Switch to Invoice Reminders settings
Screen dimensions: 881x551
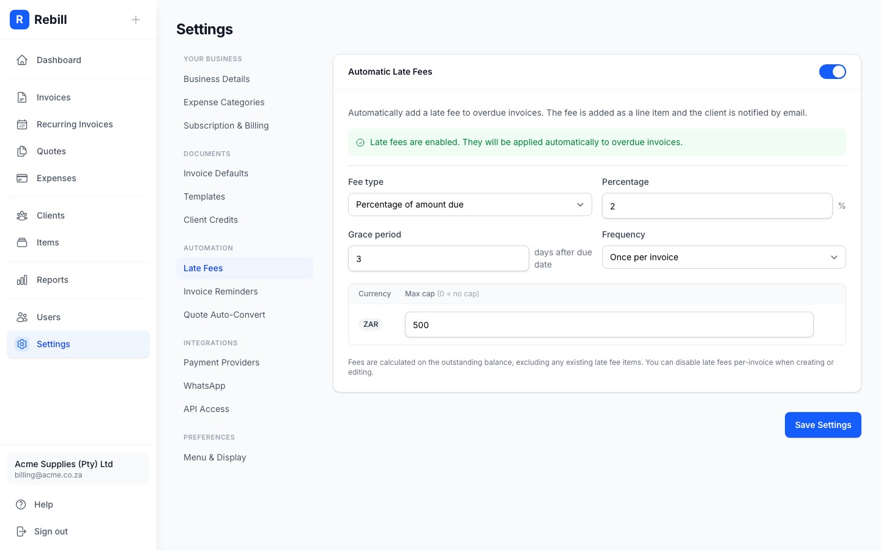[x=220, y=291]
